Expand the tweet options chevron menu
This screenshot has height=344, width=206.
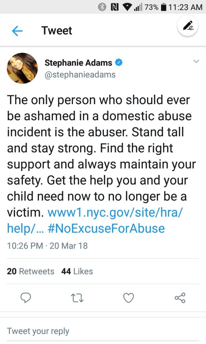coord(196,61)
